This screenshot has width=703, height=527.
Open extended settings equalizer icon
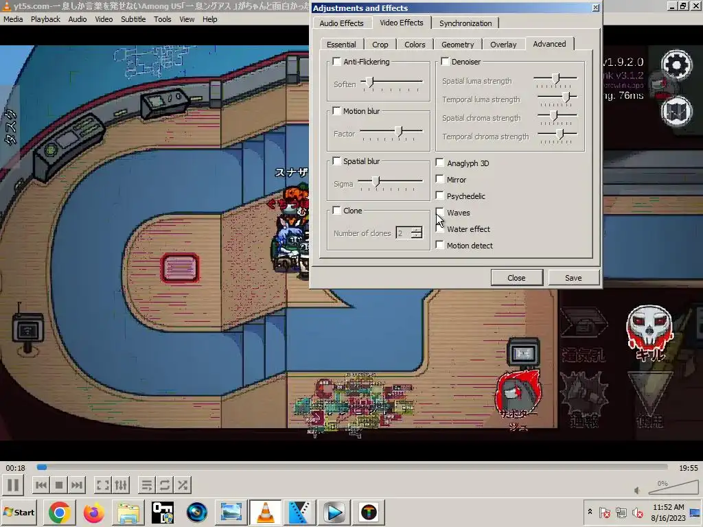click(121, 485)
